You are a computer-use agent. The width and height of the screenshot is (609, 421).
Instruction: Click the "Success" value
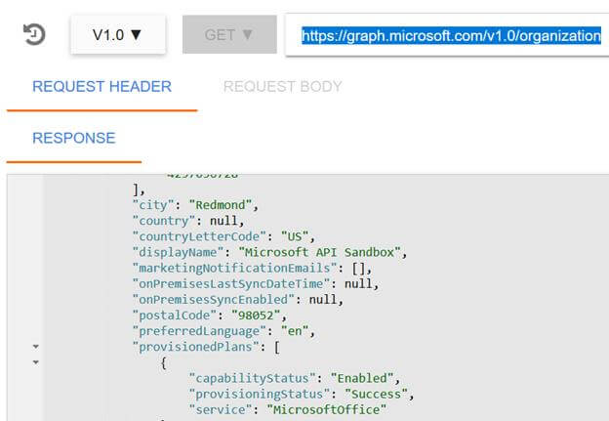pos(376,395)
